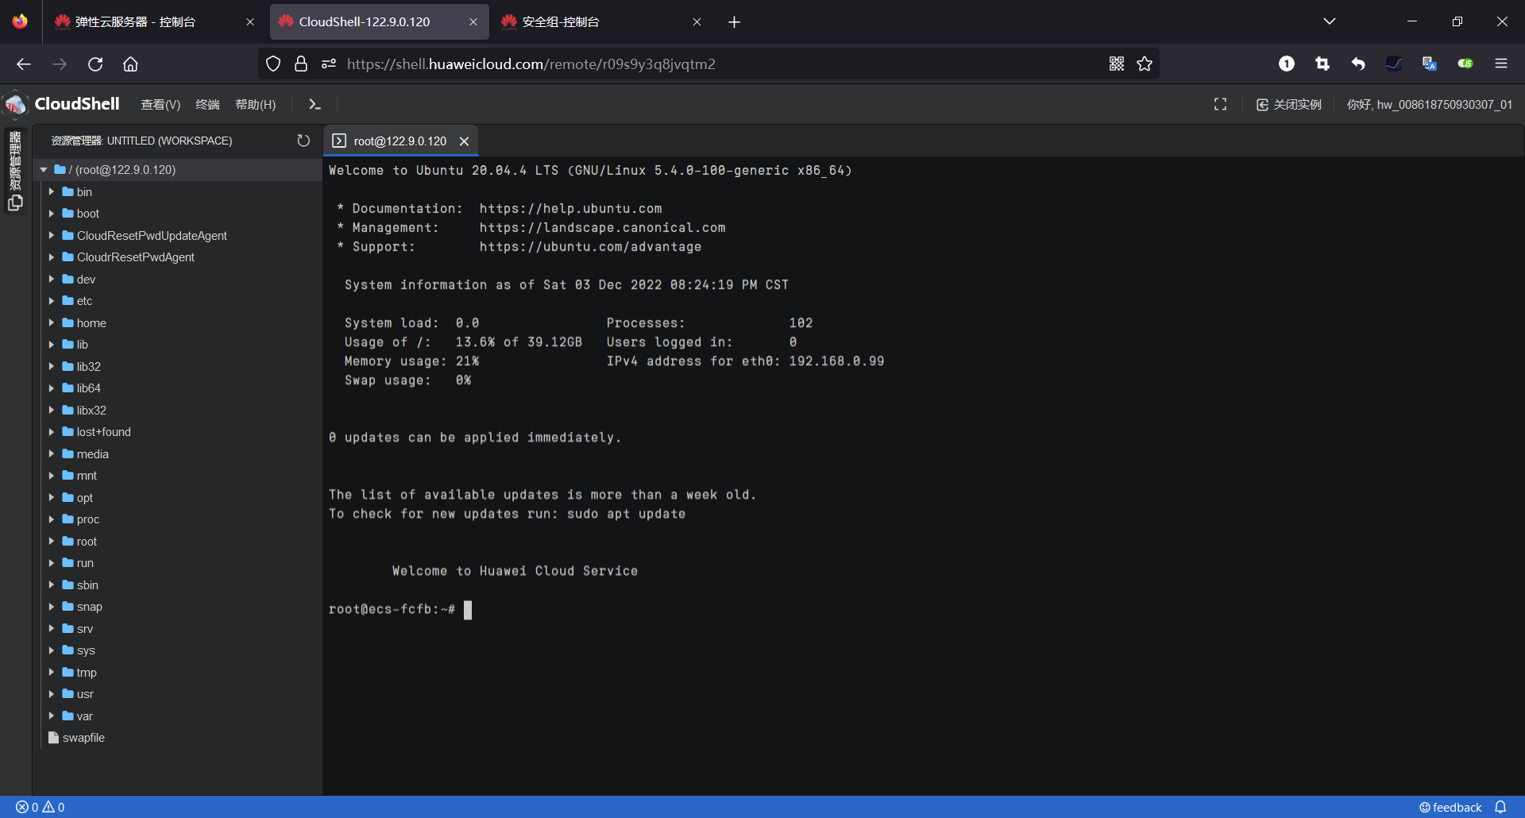The image size is (1525, 818).
Task: Open the feedback link in status bar
Action: pos(1450,807)
